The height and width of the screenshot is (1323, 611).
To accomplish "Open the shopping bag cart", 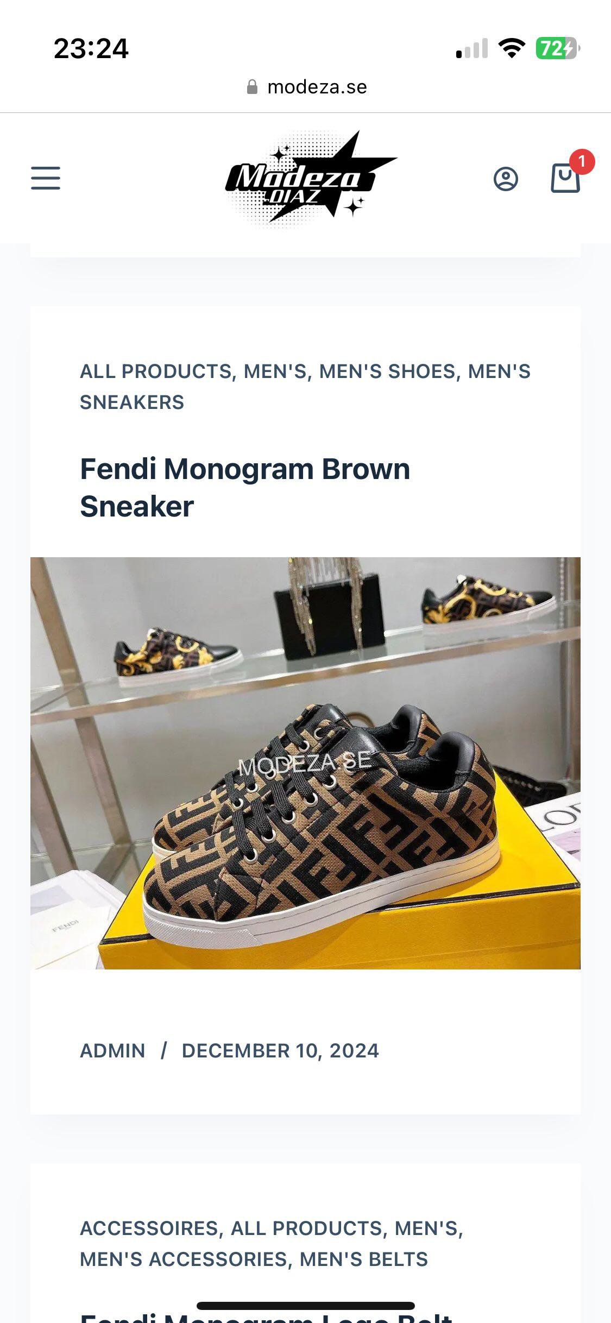I will click(565, 178).
